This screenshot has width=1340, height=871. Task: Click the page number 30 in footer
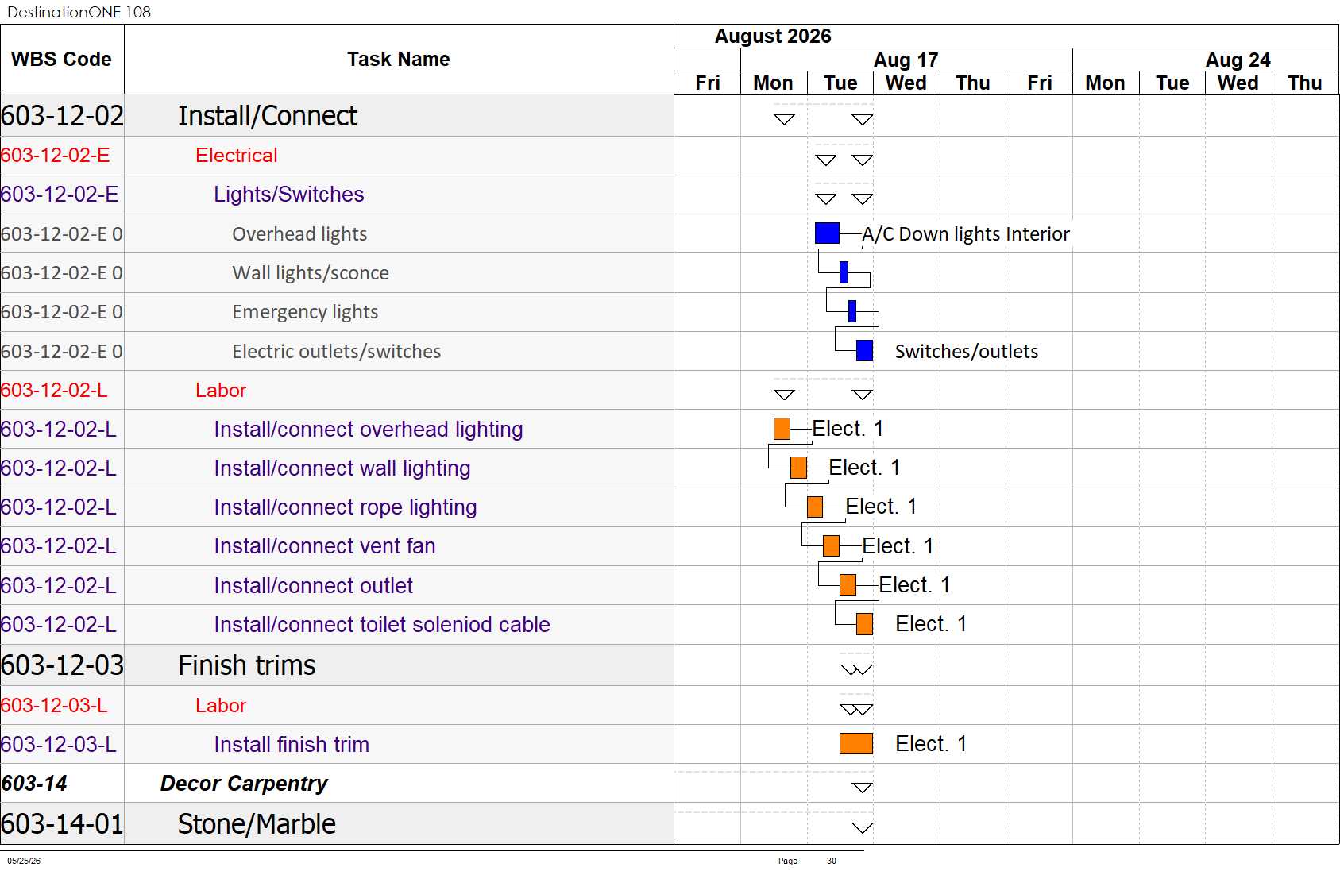click(x=832, y=861)
